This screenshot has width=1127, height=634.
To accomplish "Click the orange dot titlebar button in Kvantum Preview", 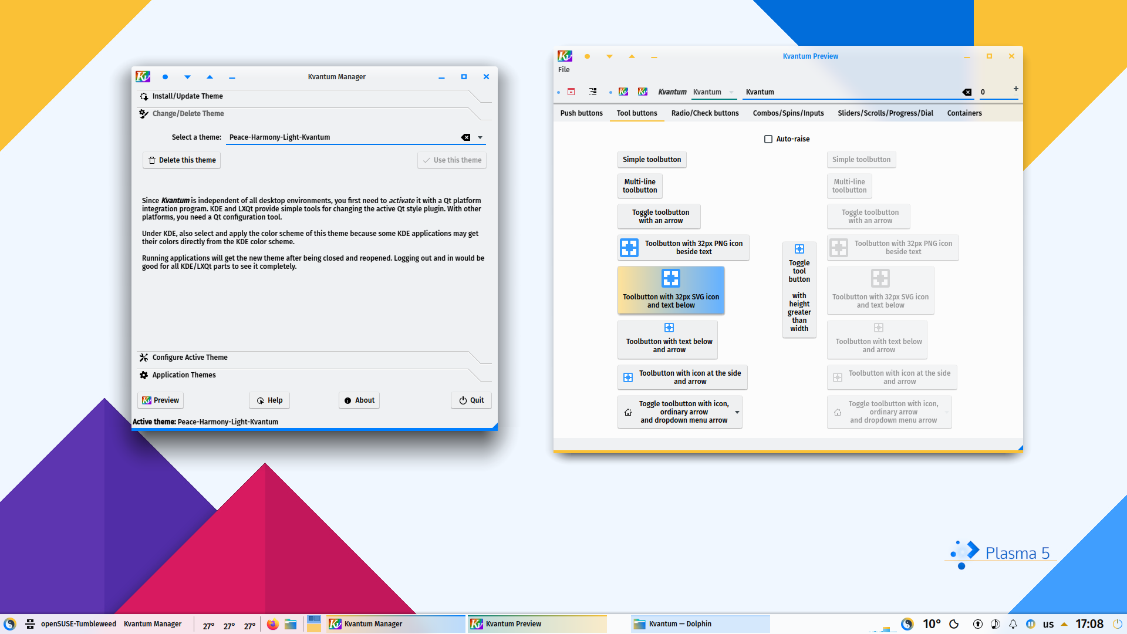I will click(587, 56).
